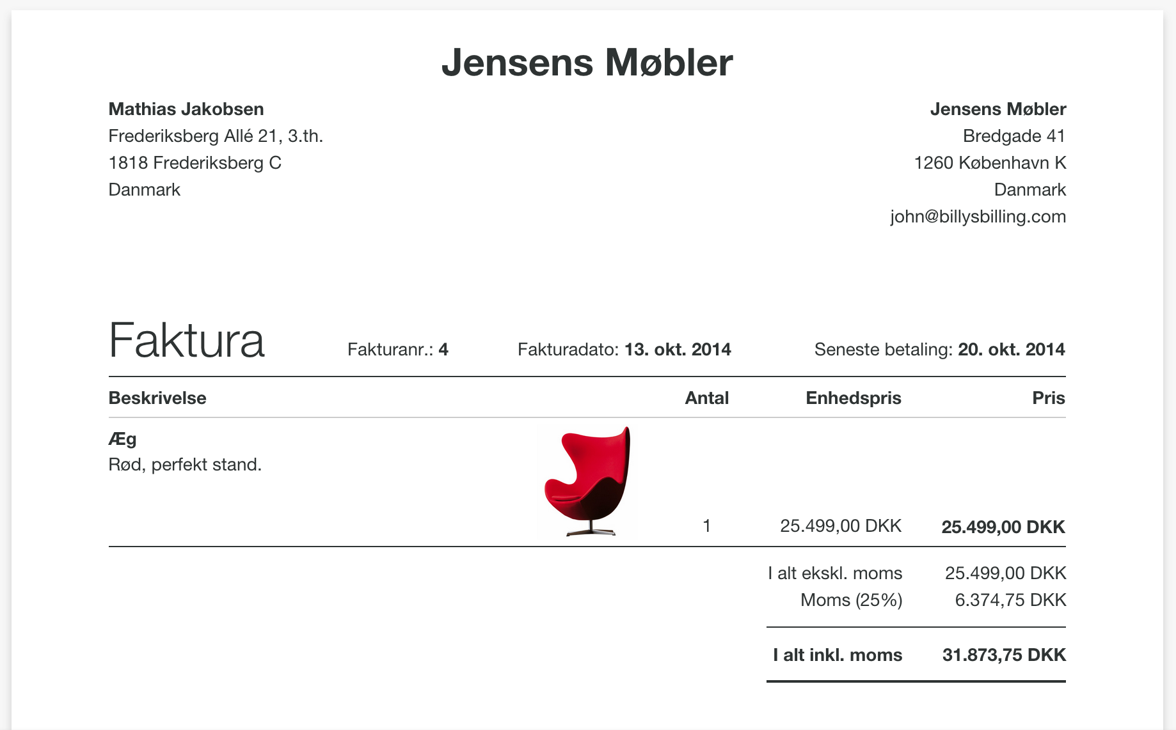1176x730 pixels.
Task: Click the Faktura title
Action: pos(186,340)
